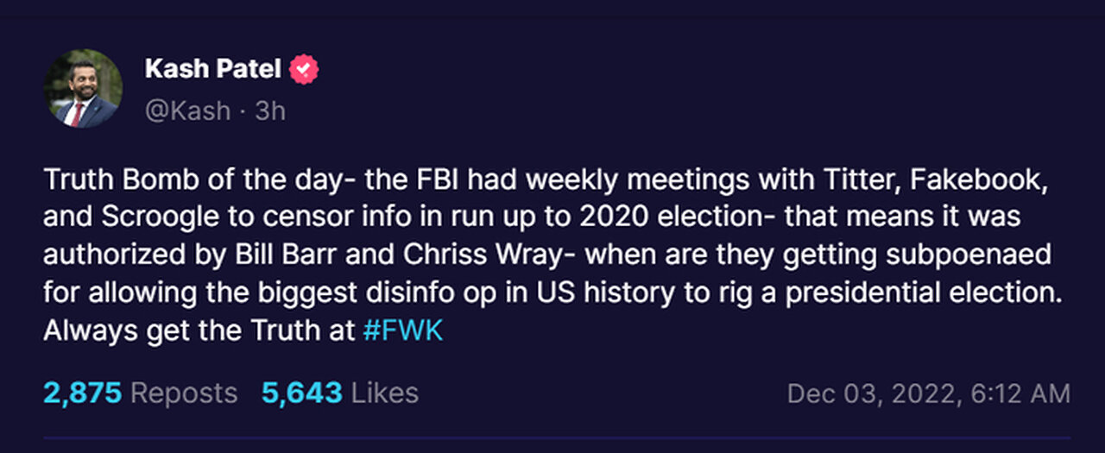This screenshot has height=453, width=1105.
Task: Click the 2,875 repost count
Action: pyautogui.click(x=81, y=393)
